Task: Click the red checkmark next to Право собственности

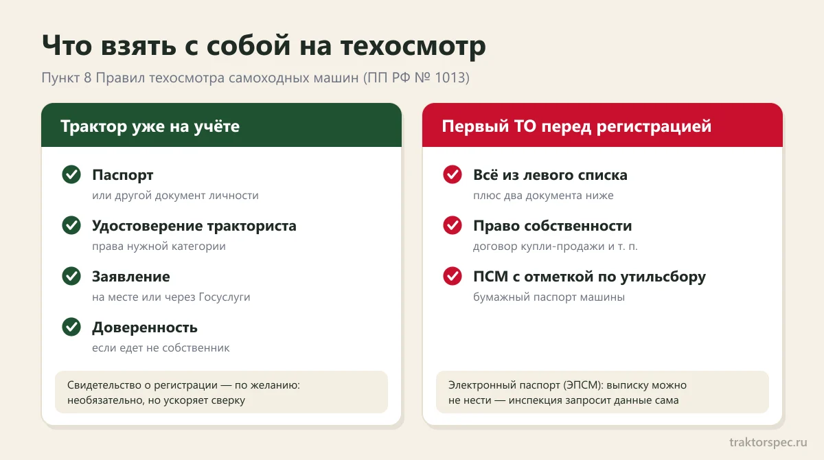Action: tap(453, 225)
